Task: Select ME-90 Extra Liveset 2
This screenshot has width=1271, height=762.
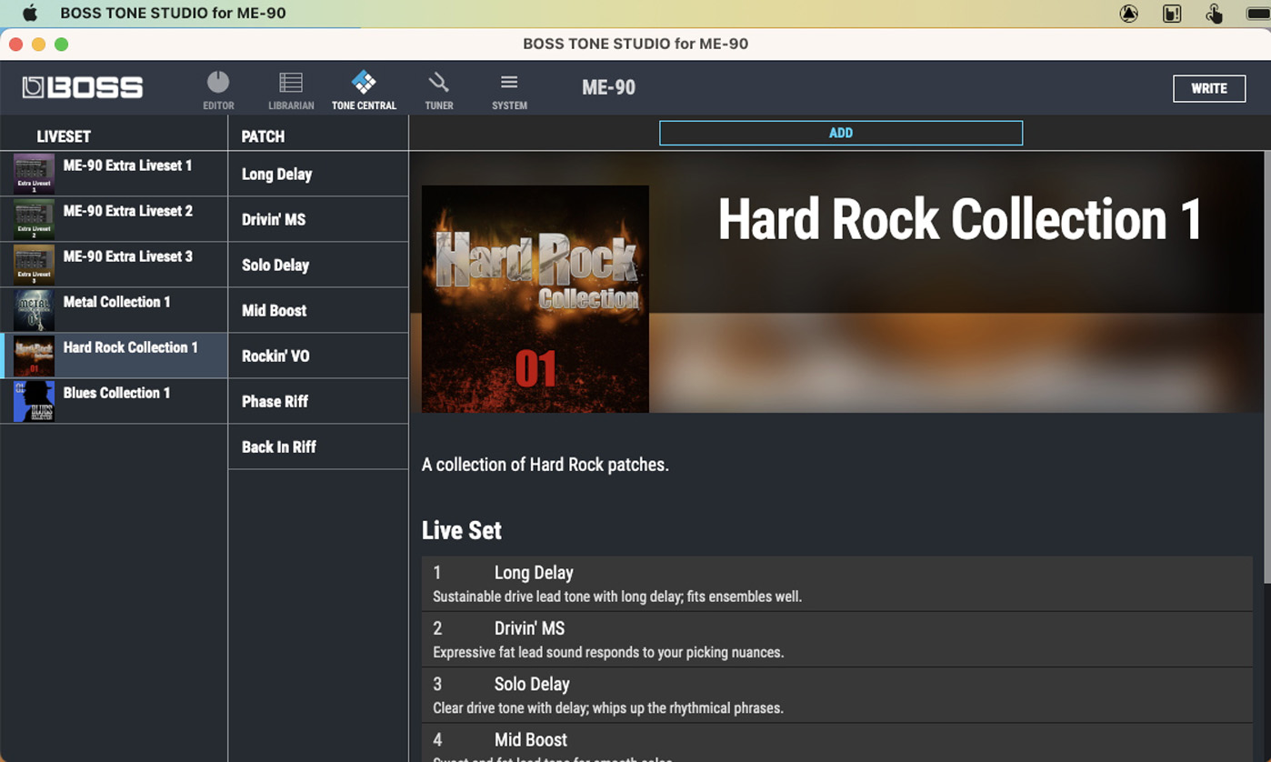Action: tap(127, 212)
